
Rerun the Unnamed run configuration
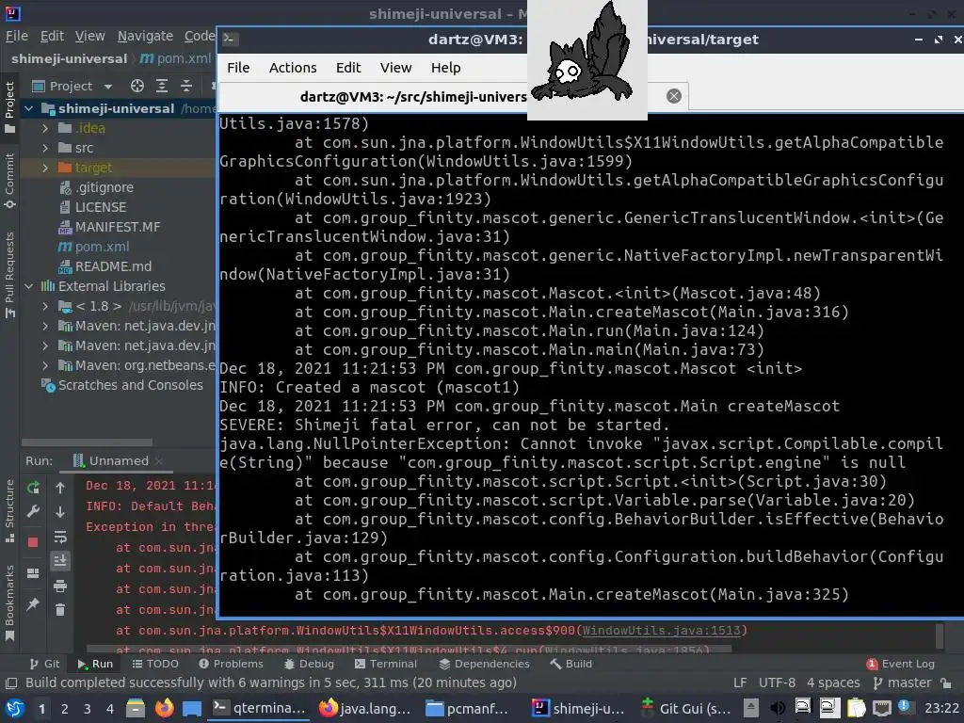[34, 489]
